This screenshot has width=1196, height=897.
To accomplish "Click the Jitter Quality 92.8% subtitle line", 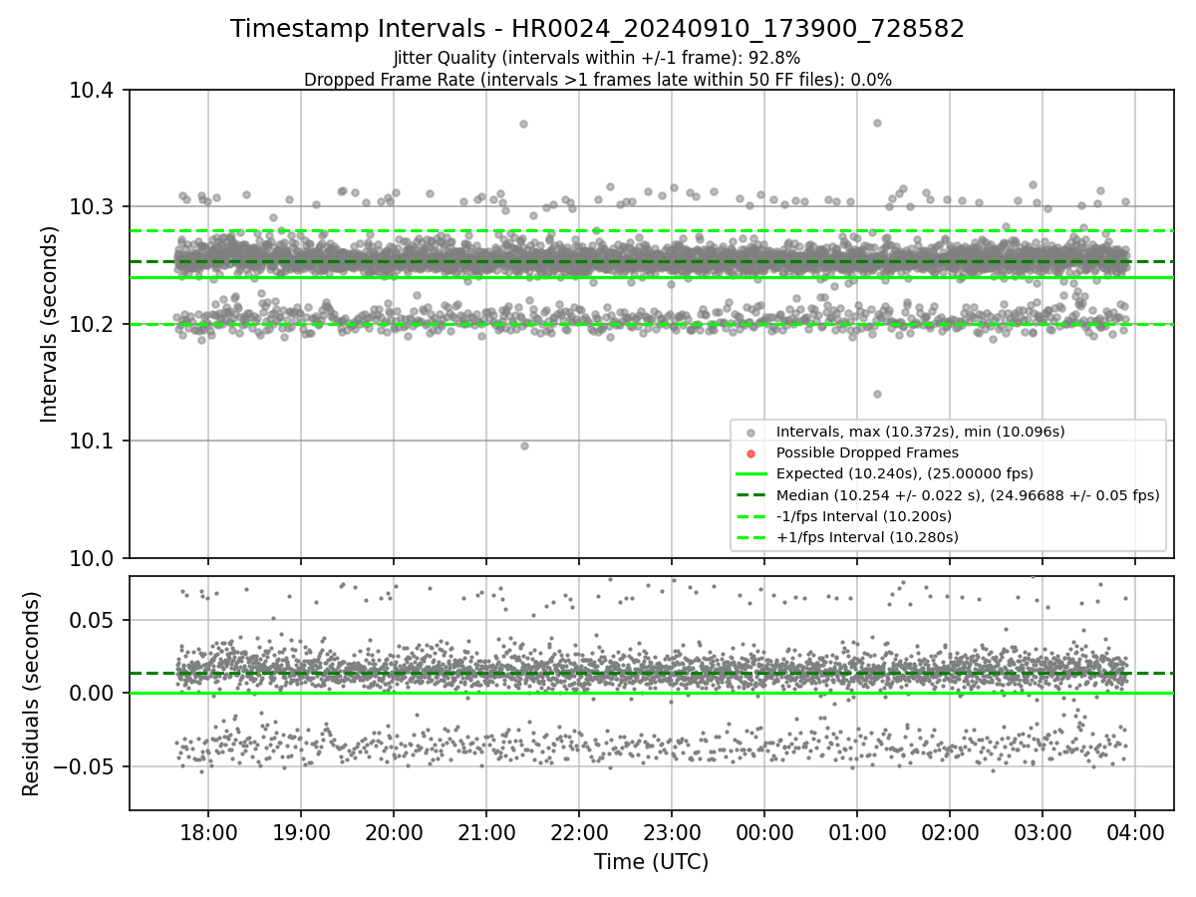I will tap(597, 58).
